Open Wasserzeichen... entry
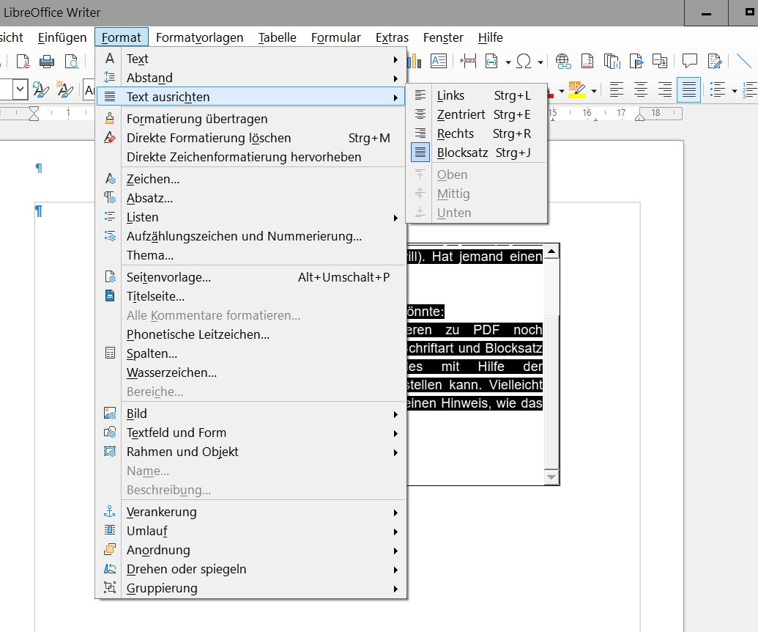Screen dimensions: 758x632 coord(251,372)
